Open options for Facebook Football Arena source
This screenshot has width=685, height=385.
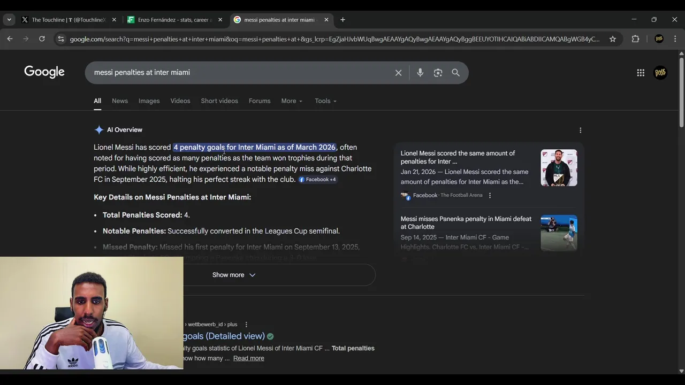[x=490, y=195]
